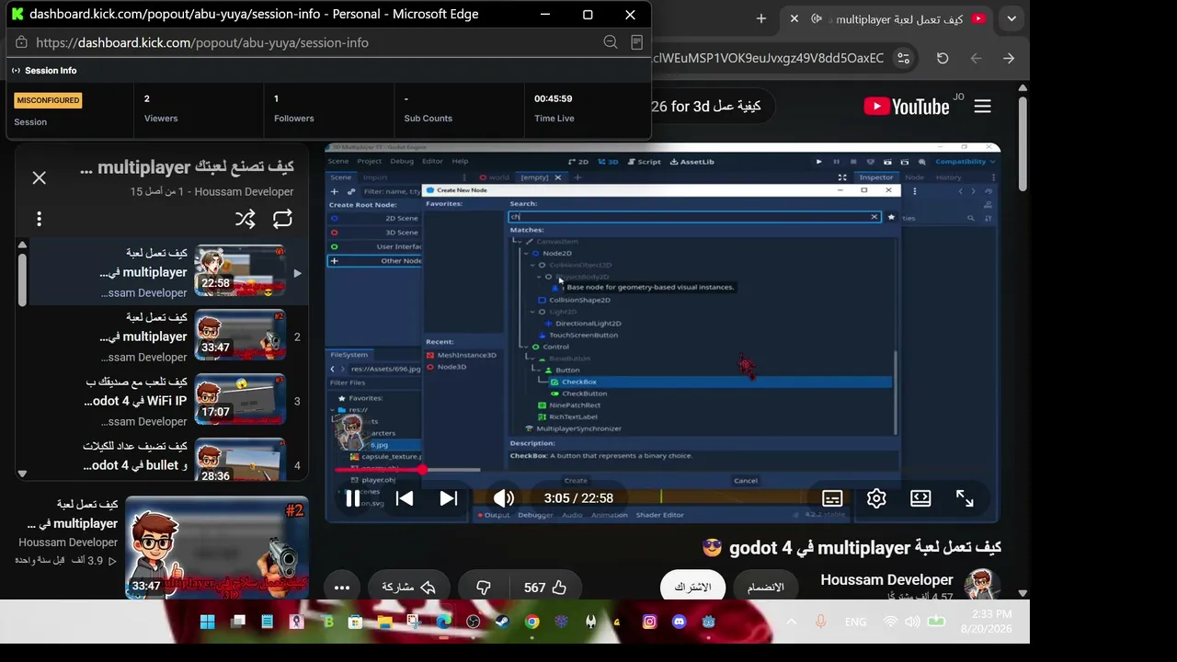Open Chrome tab search dropdown

tap(1011, 18)
